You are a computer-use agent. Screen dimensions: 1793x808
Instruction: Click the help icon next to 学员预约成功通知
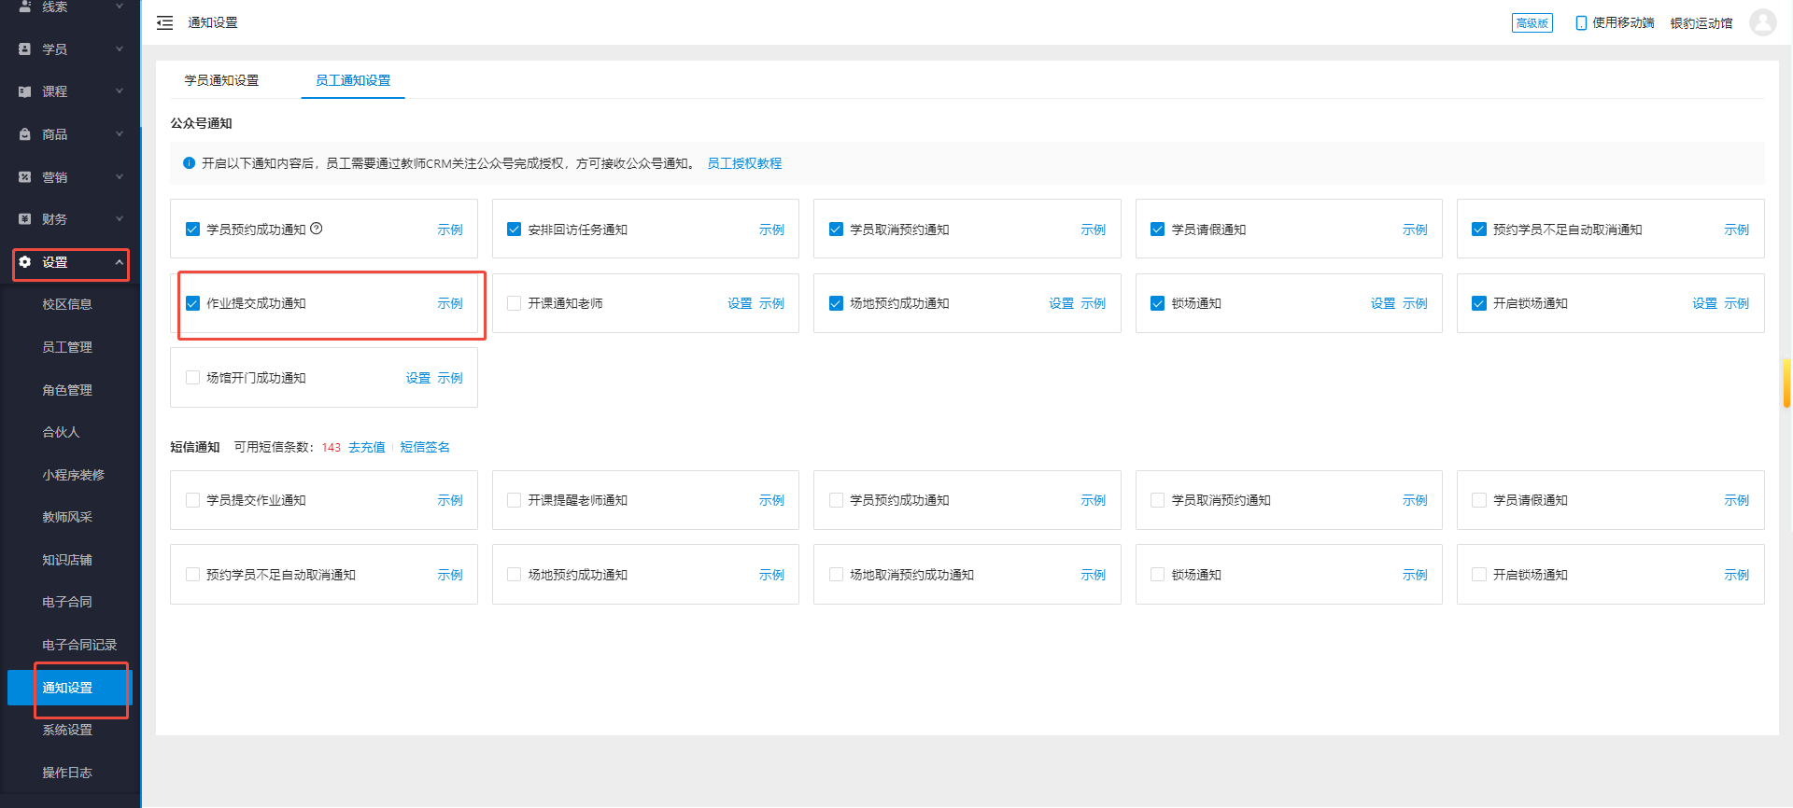point(317,229)
